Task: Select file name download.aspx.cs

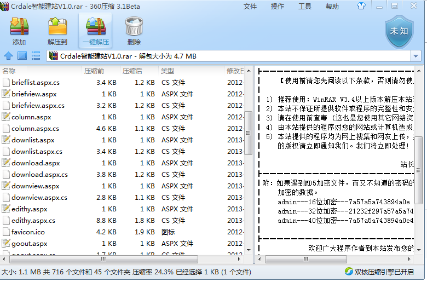Action: point(39,174)
